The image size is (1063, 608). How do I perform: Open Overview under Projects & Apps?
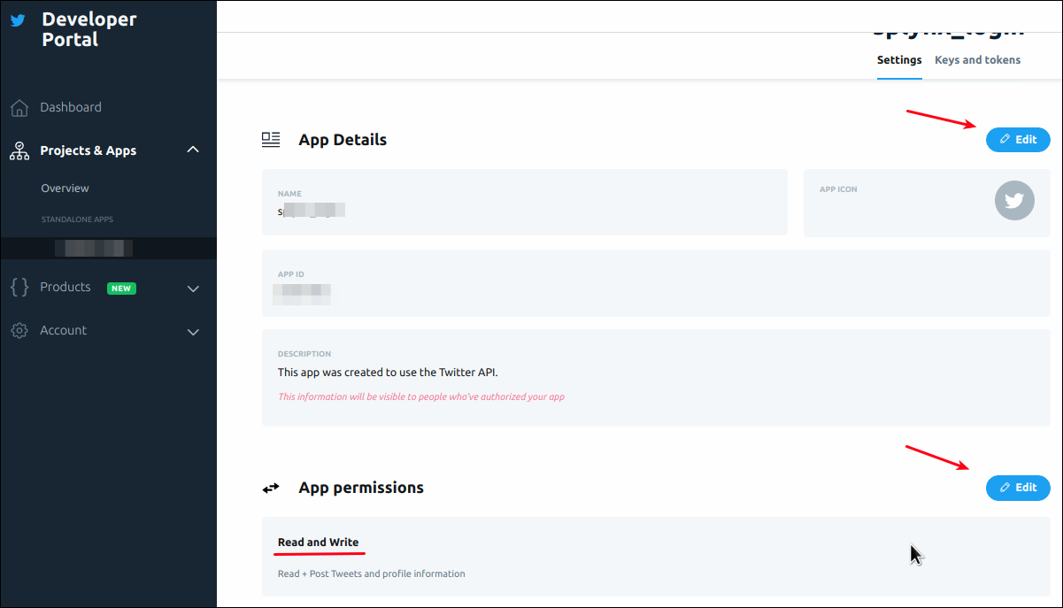coord(65,189)
